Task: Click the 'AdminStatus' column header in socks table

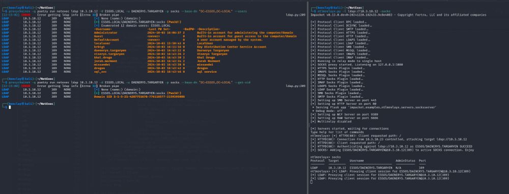Action: (405, 160)
